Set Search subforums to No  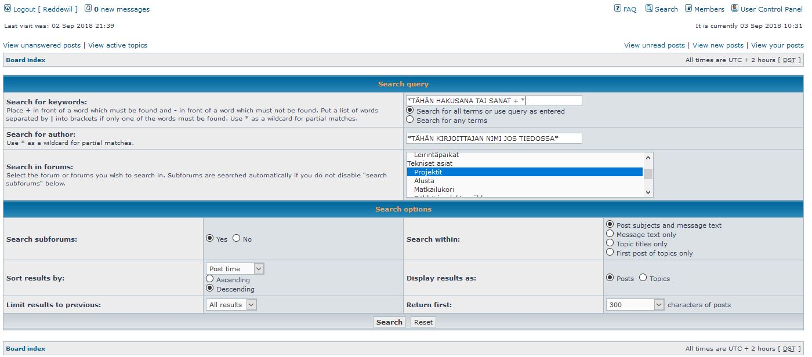coord(237,238)
